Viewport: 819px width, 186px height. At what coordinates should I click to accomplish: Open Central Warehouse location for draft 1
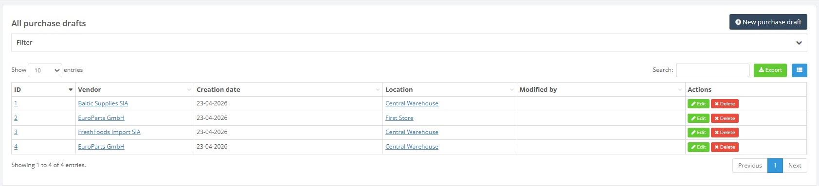412,103
